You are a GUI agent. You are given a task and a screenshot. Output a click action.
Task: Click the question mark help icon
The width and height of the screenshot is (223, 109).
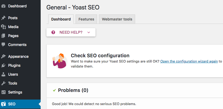coord(53,33)
